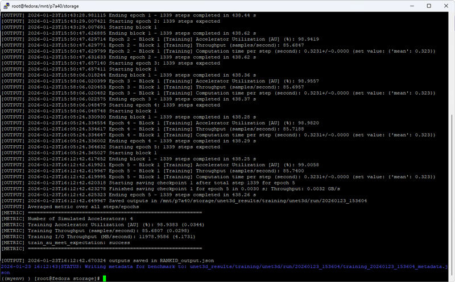Click the scrollbar down arrow
455x282 pixels.
[x=451, y=278]
